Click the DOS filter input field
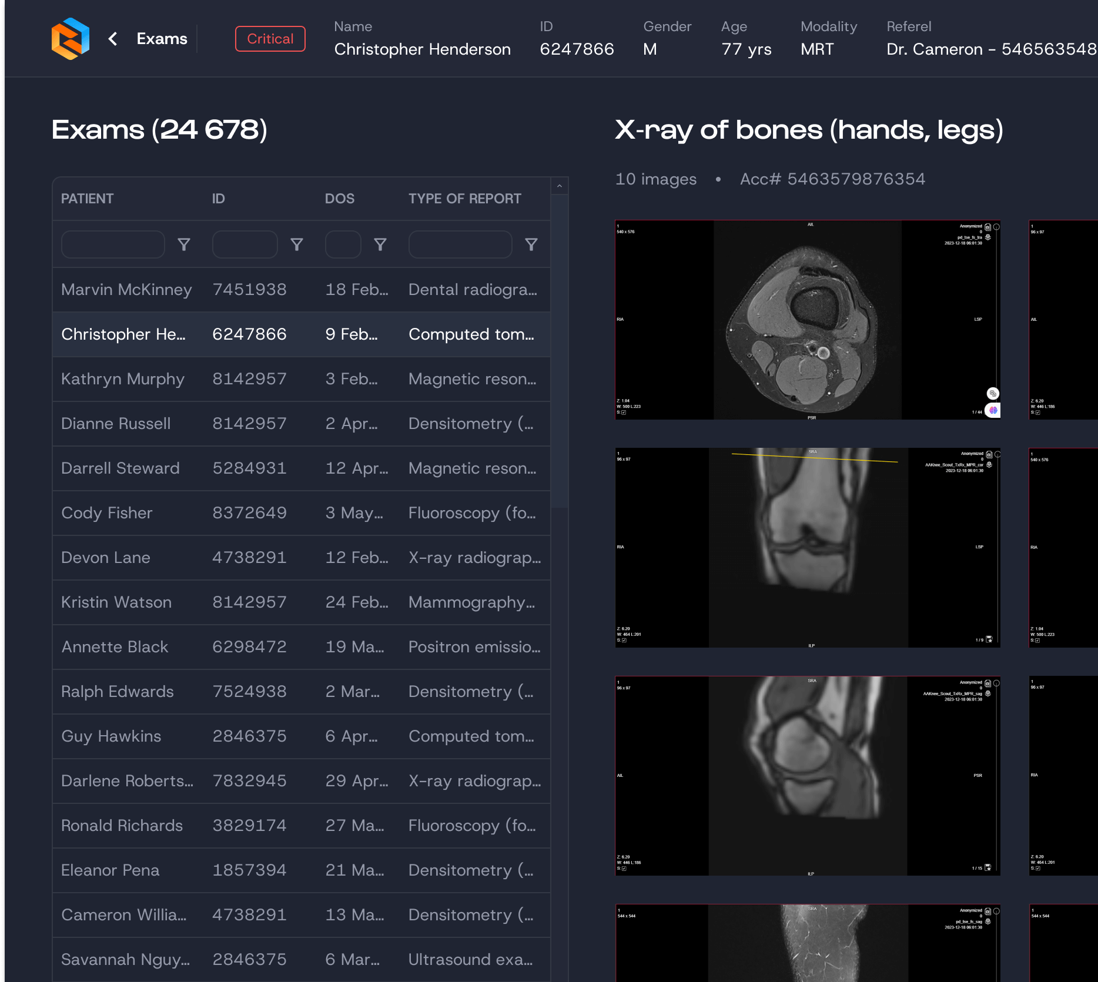 point(343,244)
